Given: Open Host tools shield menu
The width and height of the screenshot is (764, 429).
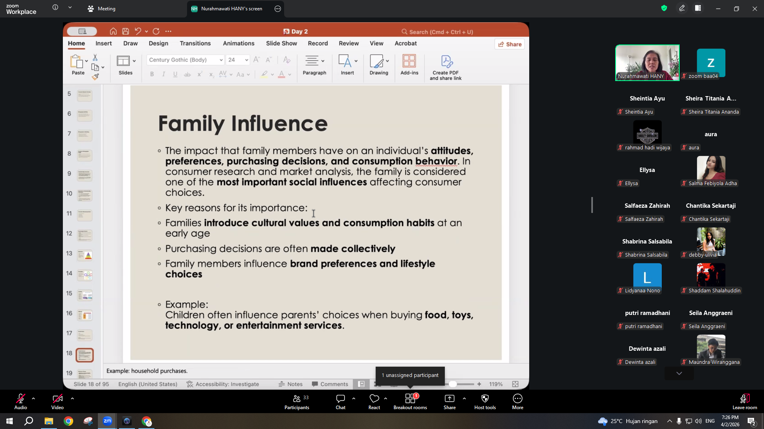Looking at the screenshot, I should (x=485, y=401).
